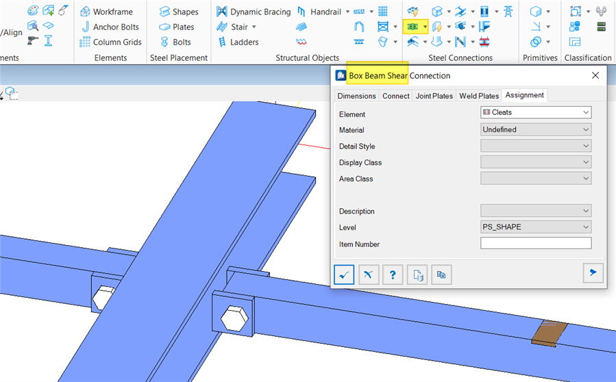Expand the Level dropdown showing PS_SHAPE
The image size is (616, 382).
[536, 227]
